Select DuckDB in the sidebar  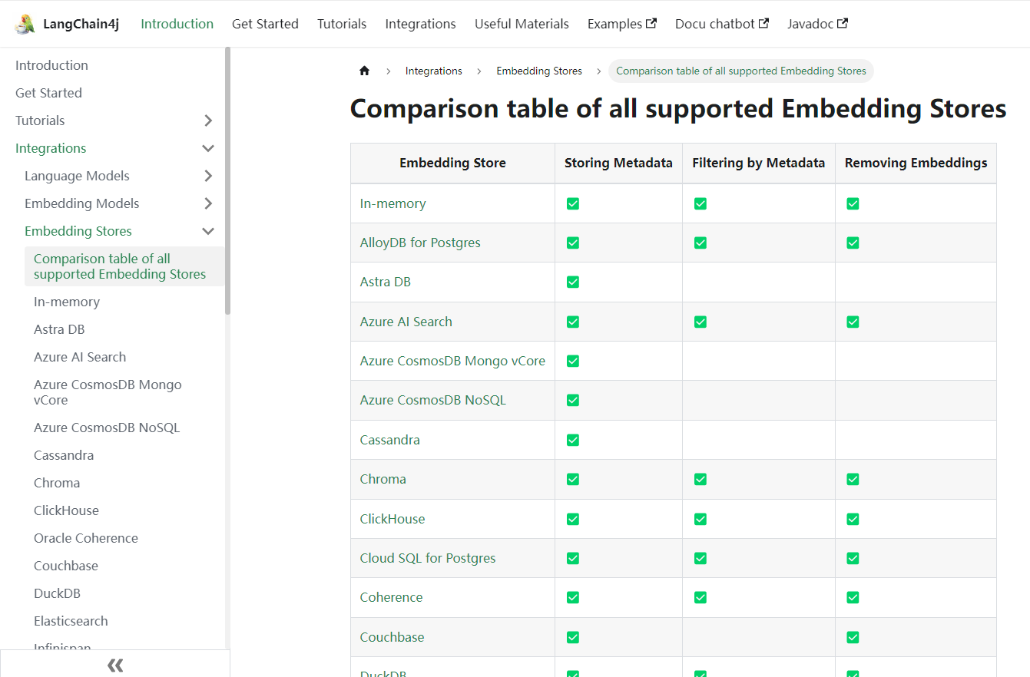pyautogui.click(x=57, y=593)
